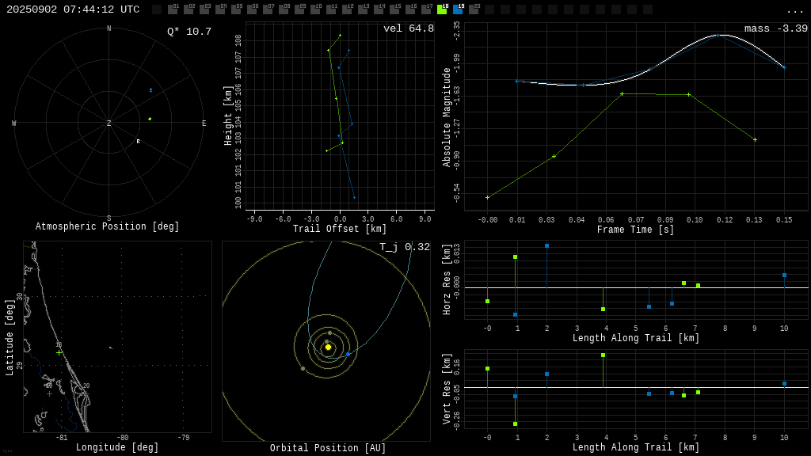Click the R radiant marker in polar plot
The image size is (811, 456).
click(138, 141)
